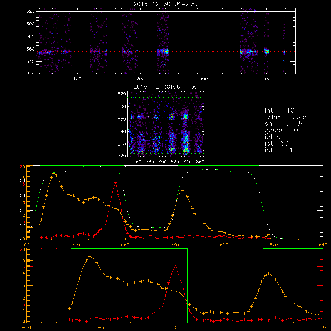Click x-axis label '760' of middle spectrogram
Image resolution: width=331 pixels, height=331 pixels.
137,162
